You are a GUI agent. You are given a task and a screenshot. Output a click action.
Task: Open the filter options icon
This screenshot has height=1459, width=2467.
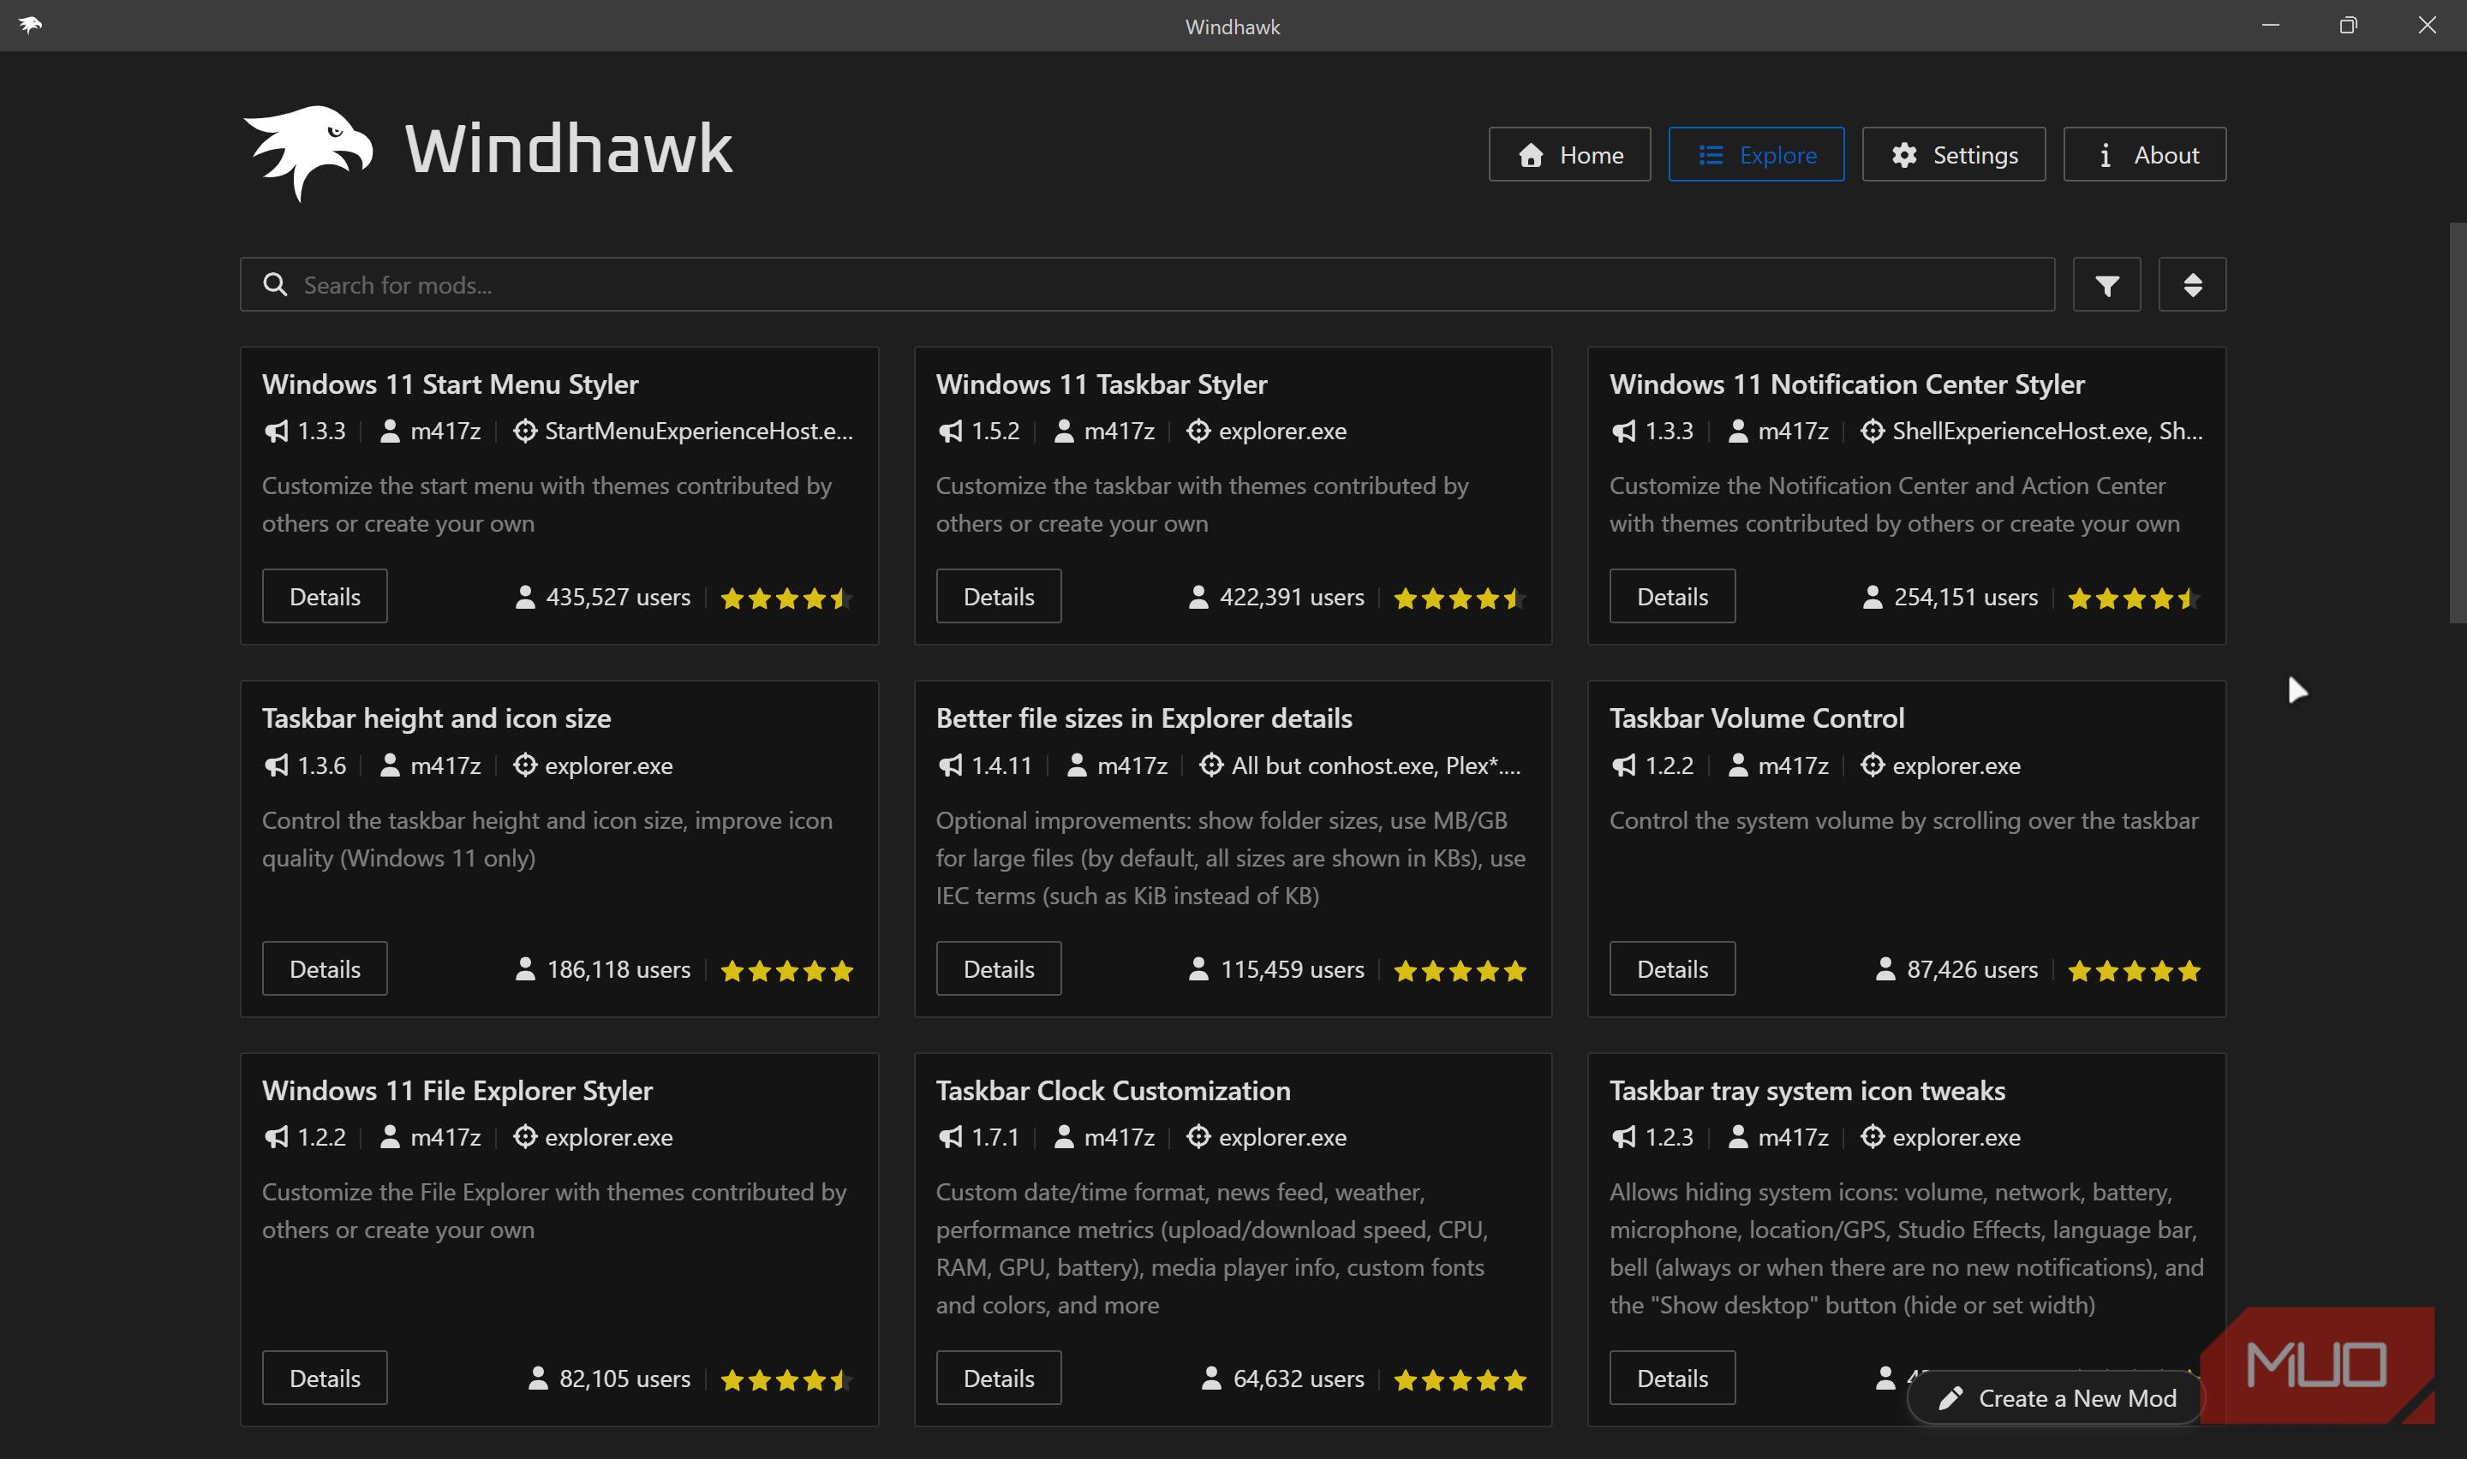pyautogui.click(x=2106, y=285)
